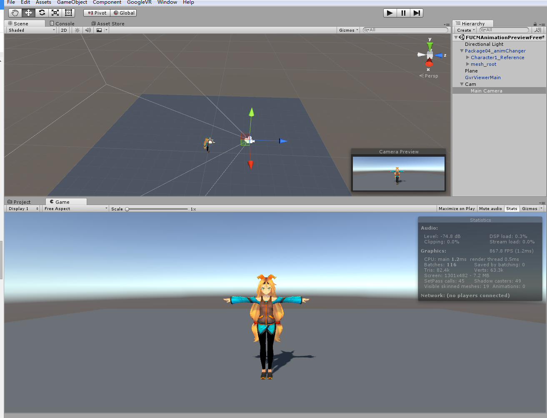Click the gray cube center of orientation gizmo

430,55
